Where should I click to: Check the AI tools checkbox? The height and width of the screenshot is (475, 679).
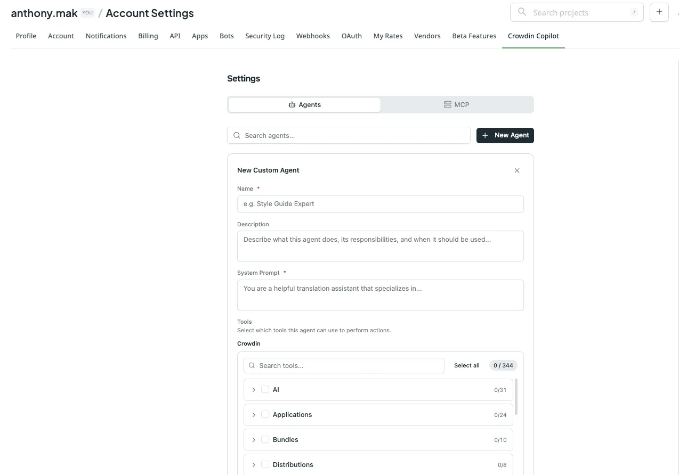pyautogui.click(x=265, y=389)
